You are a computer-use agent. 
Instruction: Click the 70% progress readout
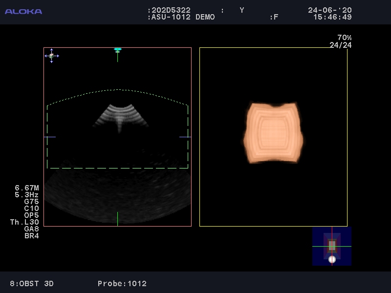pyautogui.click(x=344, y=38)
